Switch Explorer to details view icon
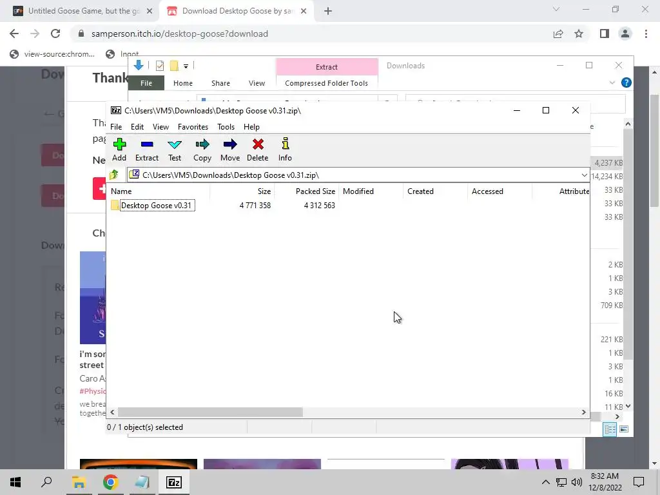The height and width of the screenshot is (495, 660). 610,429
